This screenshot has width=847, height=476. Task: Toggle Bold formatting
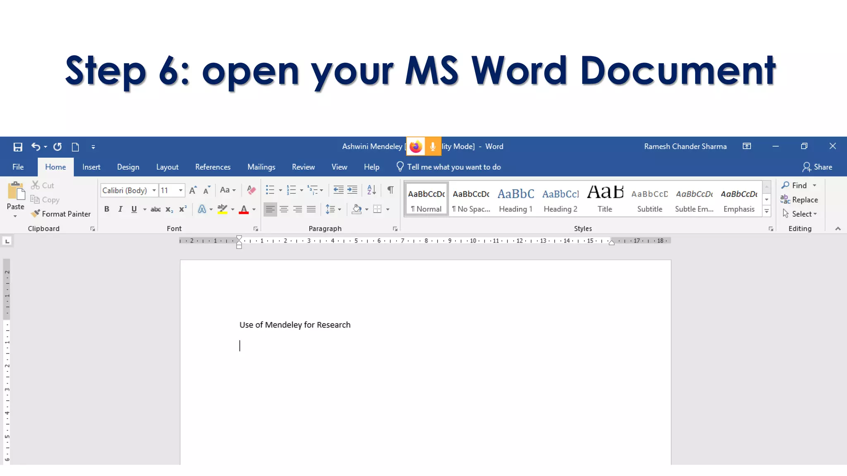(107, 209)
